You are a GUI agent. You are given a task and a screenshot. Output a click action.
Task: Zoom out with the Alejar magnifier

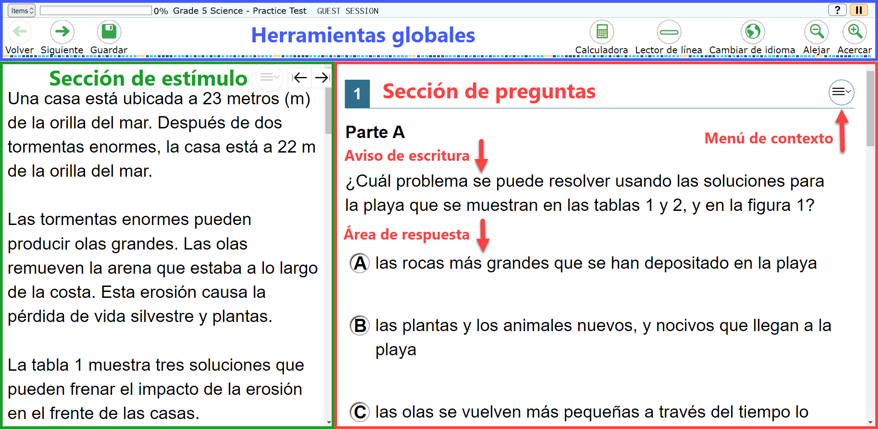point(817,32)
